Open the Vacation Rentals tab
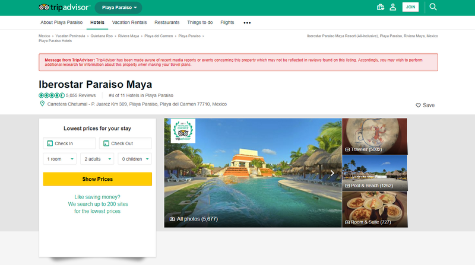Screen dimensions: 475x265 click(129, 23)
